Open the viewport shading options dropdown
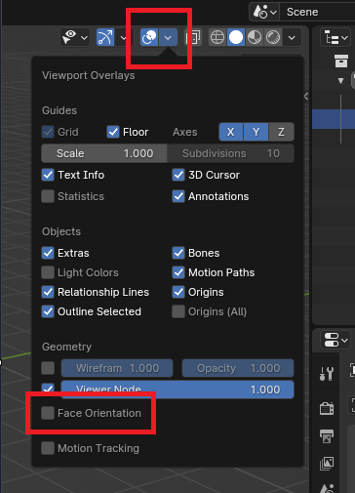This screenshot has height=493, width=355. [292, 37]
